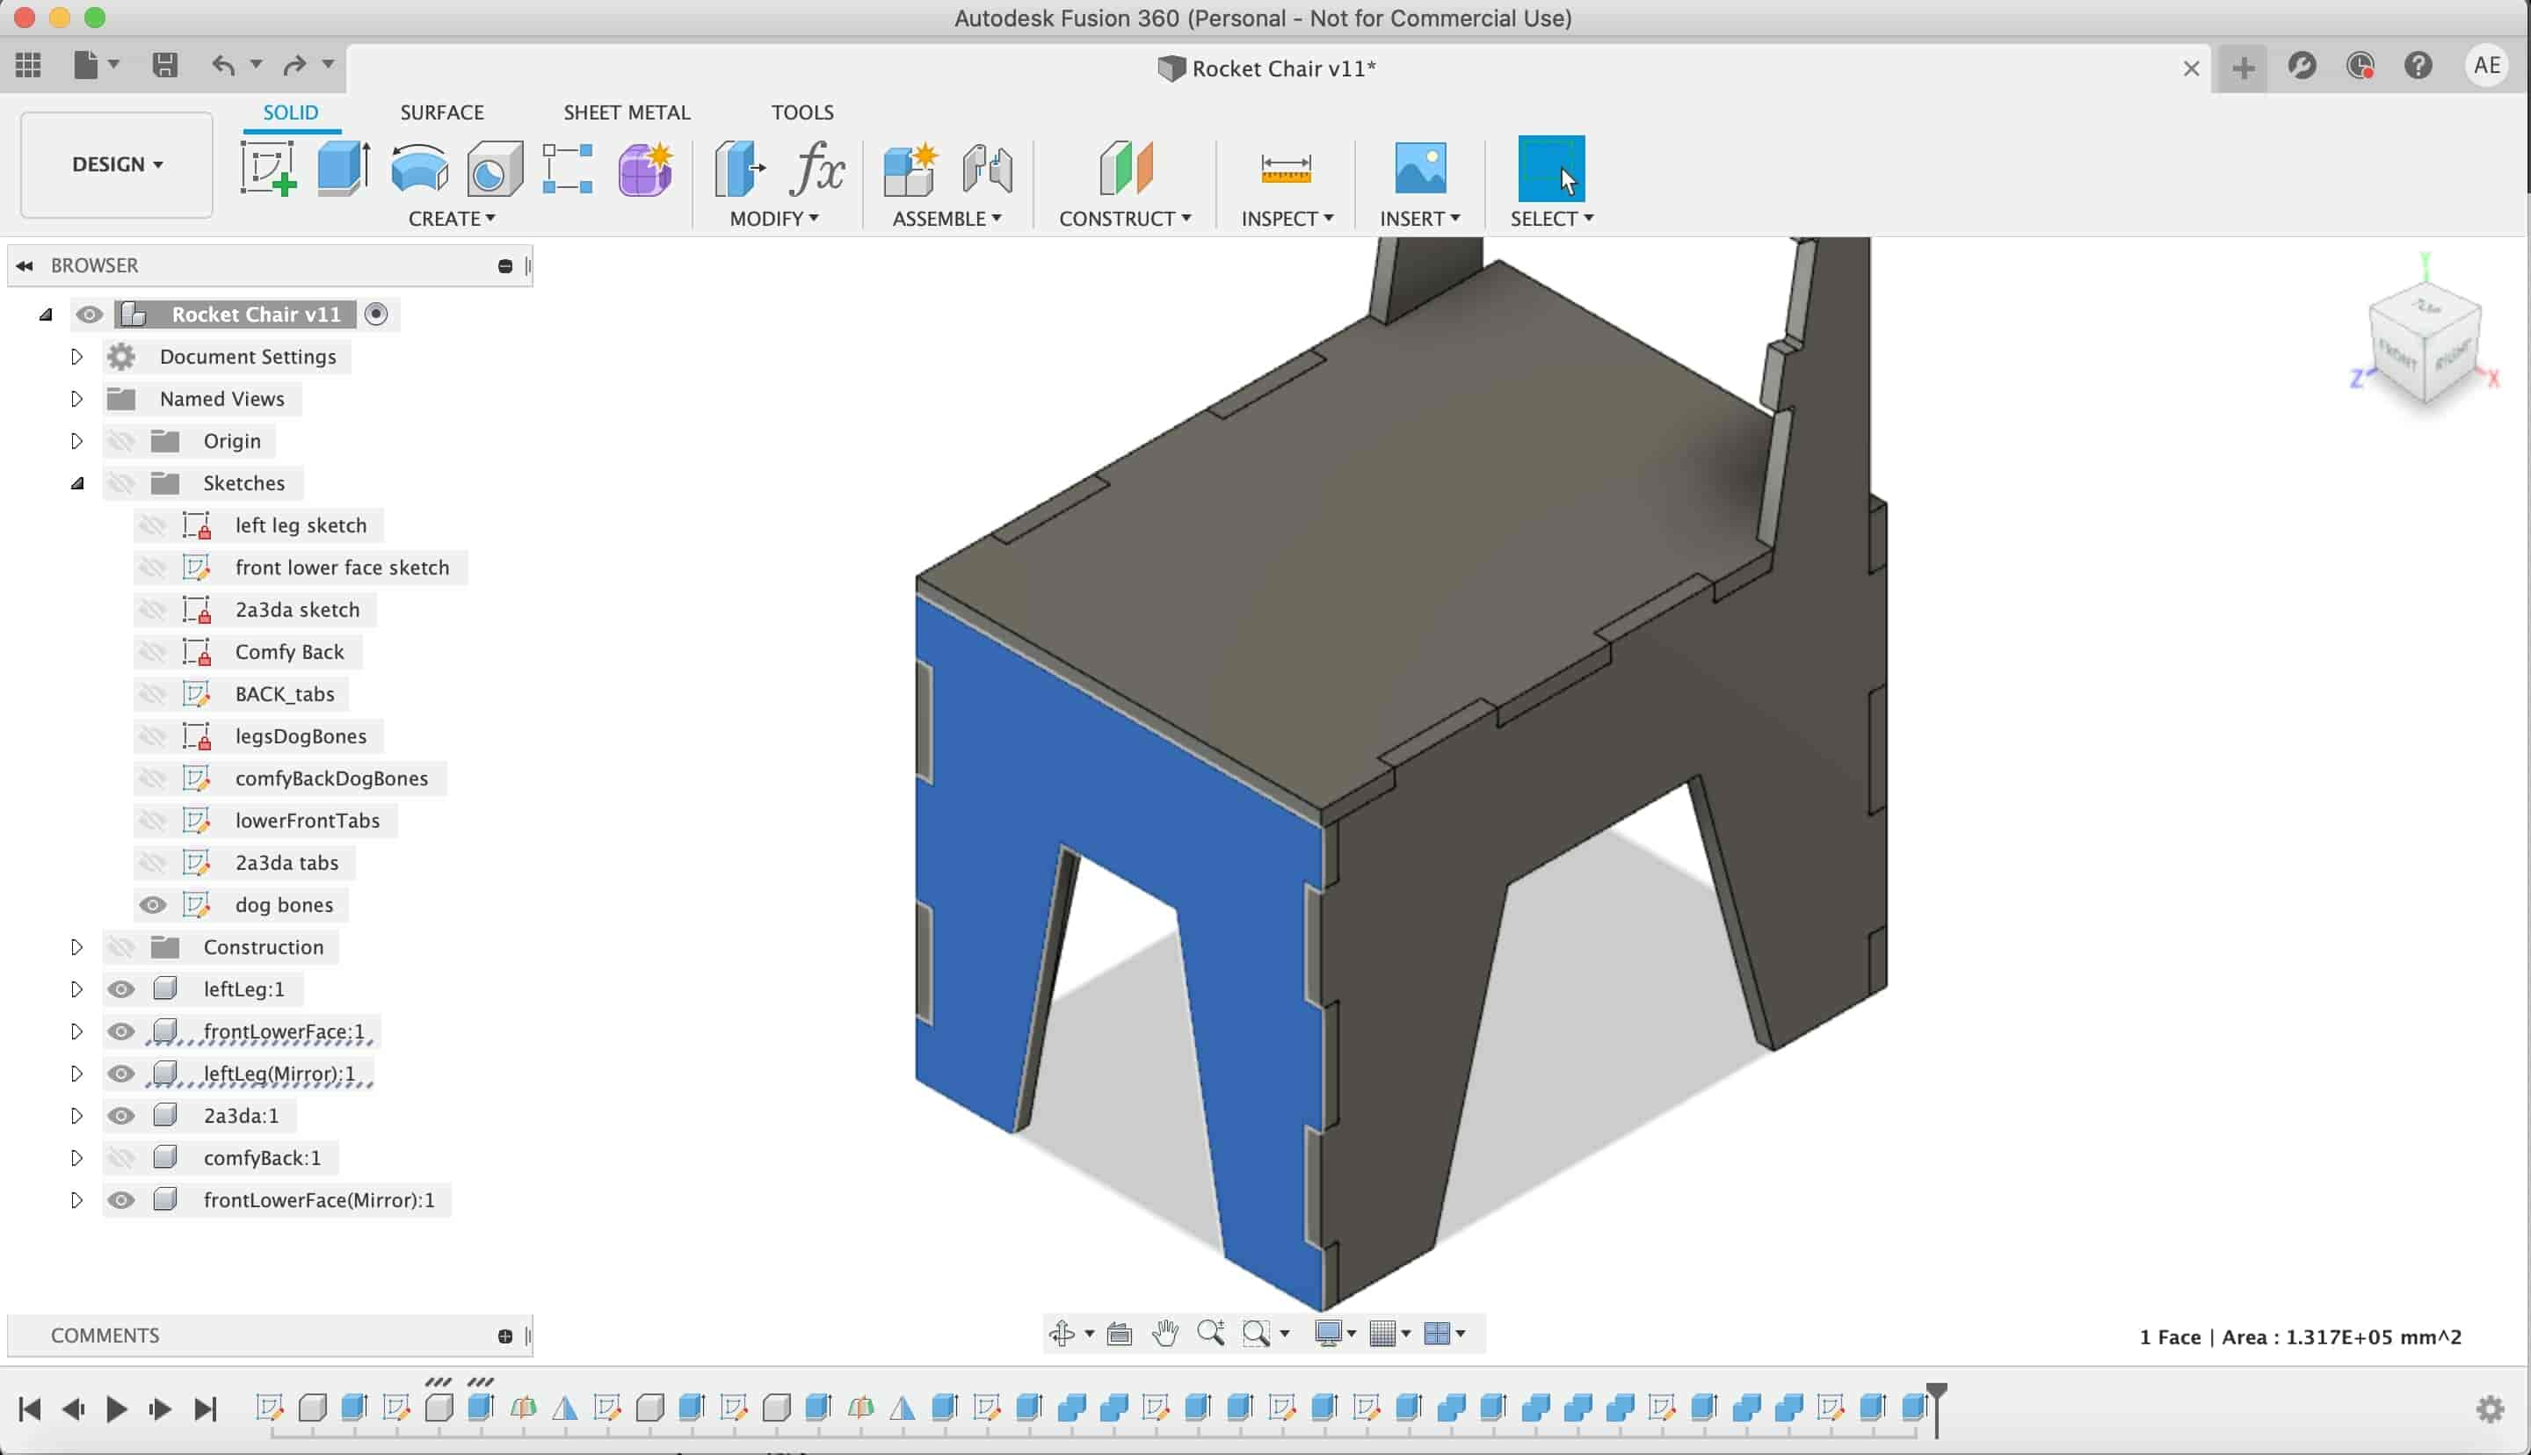
Task: Open the job status clock icon
Action: [x=2361, y=66]
